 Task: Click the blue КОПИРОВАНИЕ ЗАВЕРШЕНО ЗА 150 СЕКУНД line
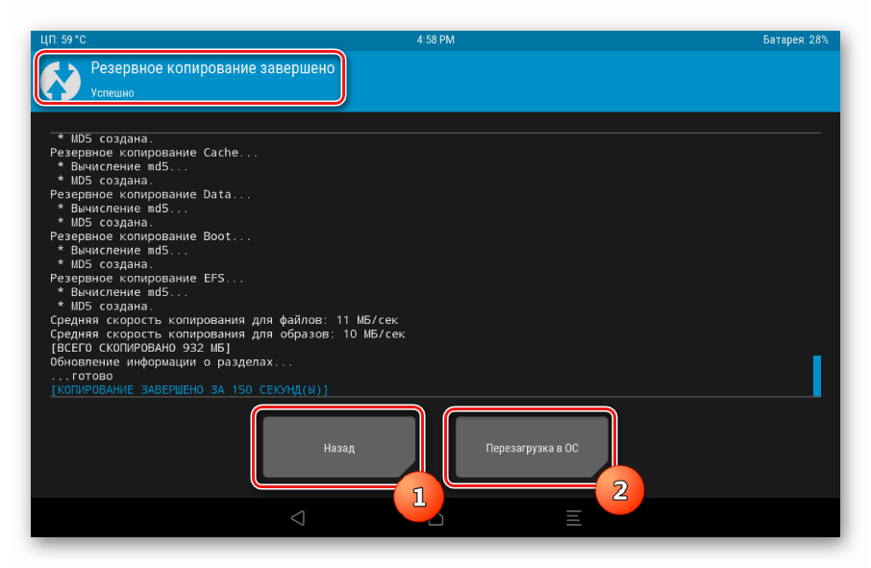click(188, 390)
